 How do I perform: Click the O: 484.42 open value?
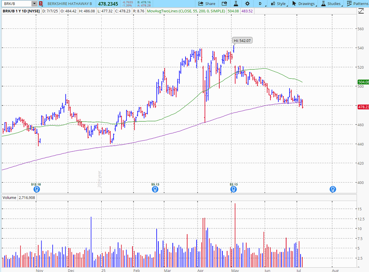coord(68,11)
